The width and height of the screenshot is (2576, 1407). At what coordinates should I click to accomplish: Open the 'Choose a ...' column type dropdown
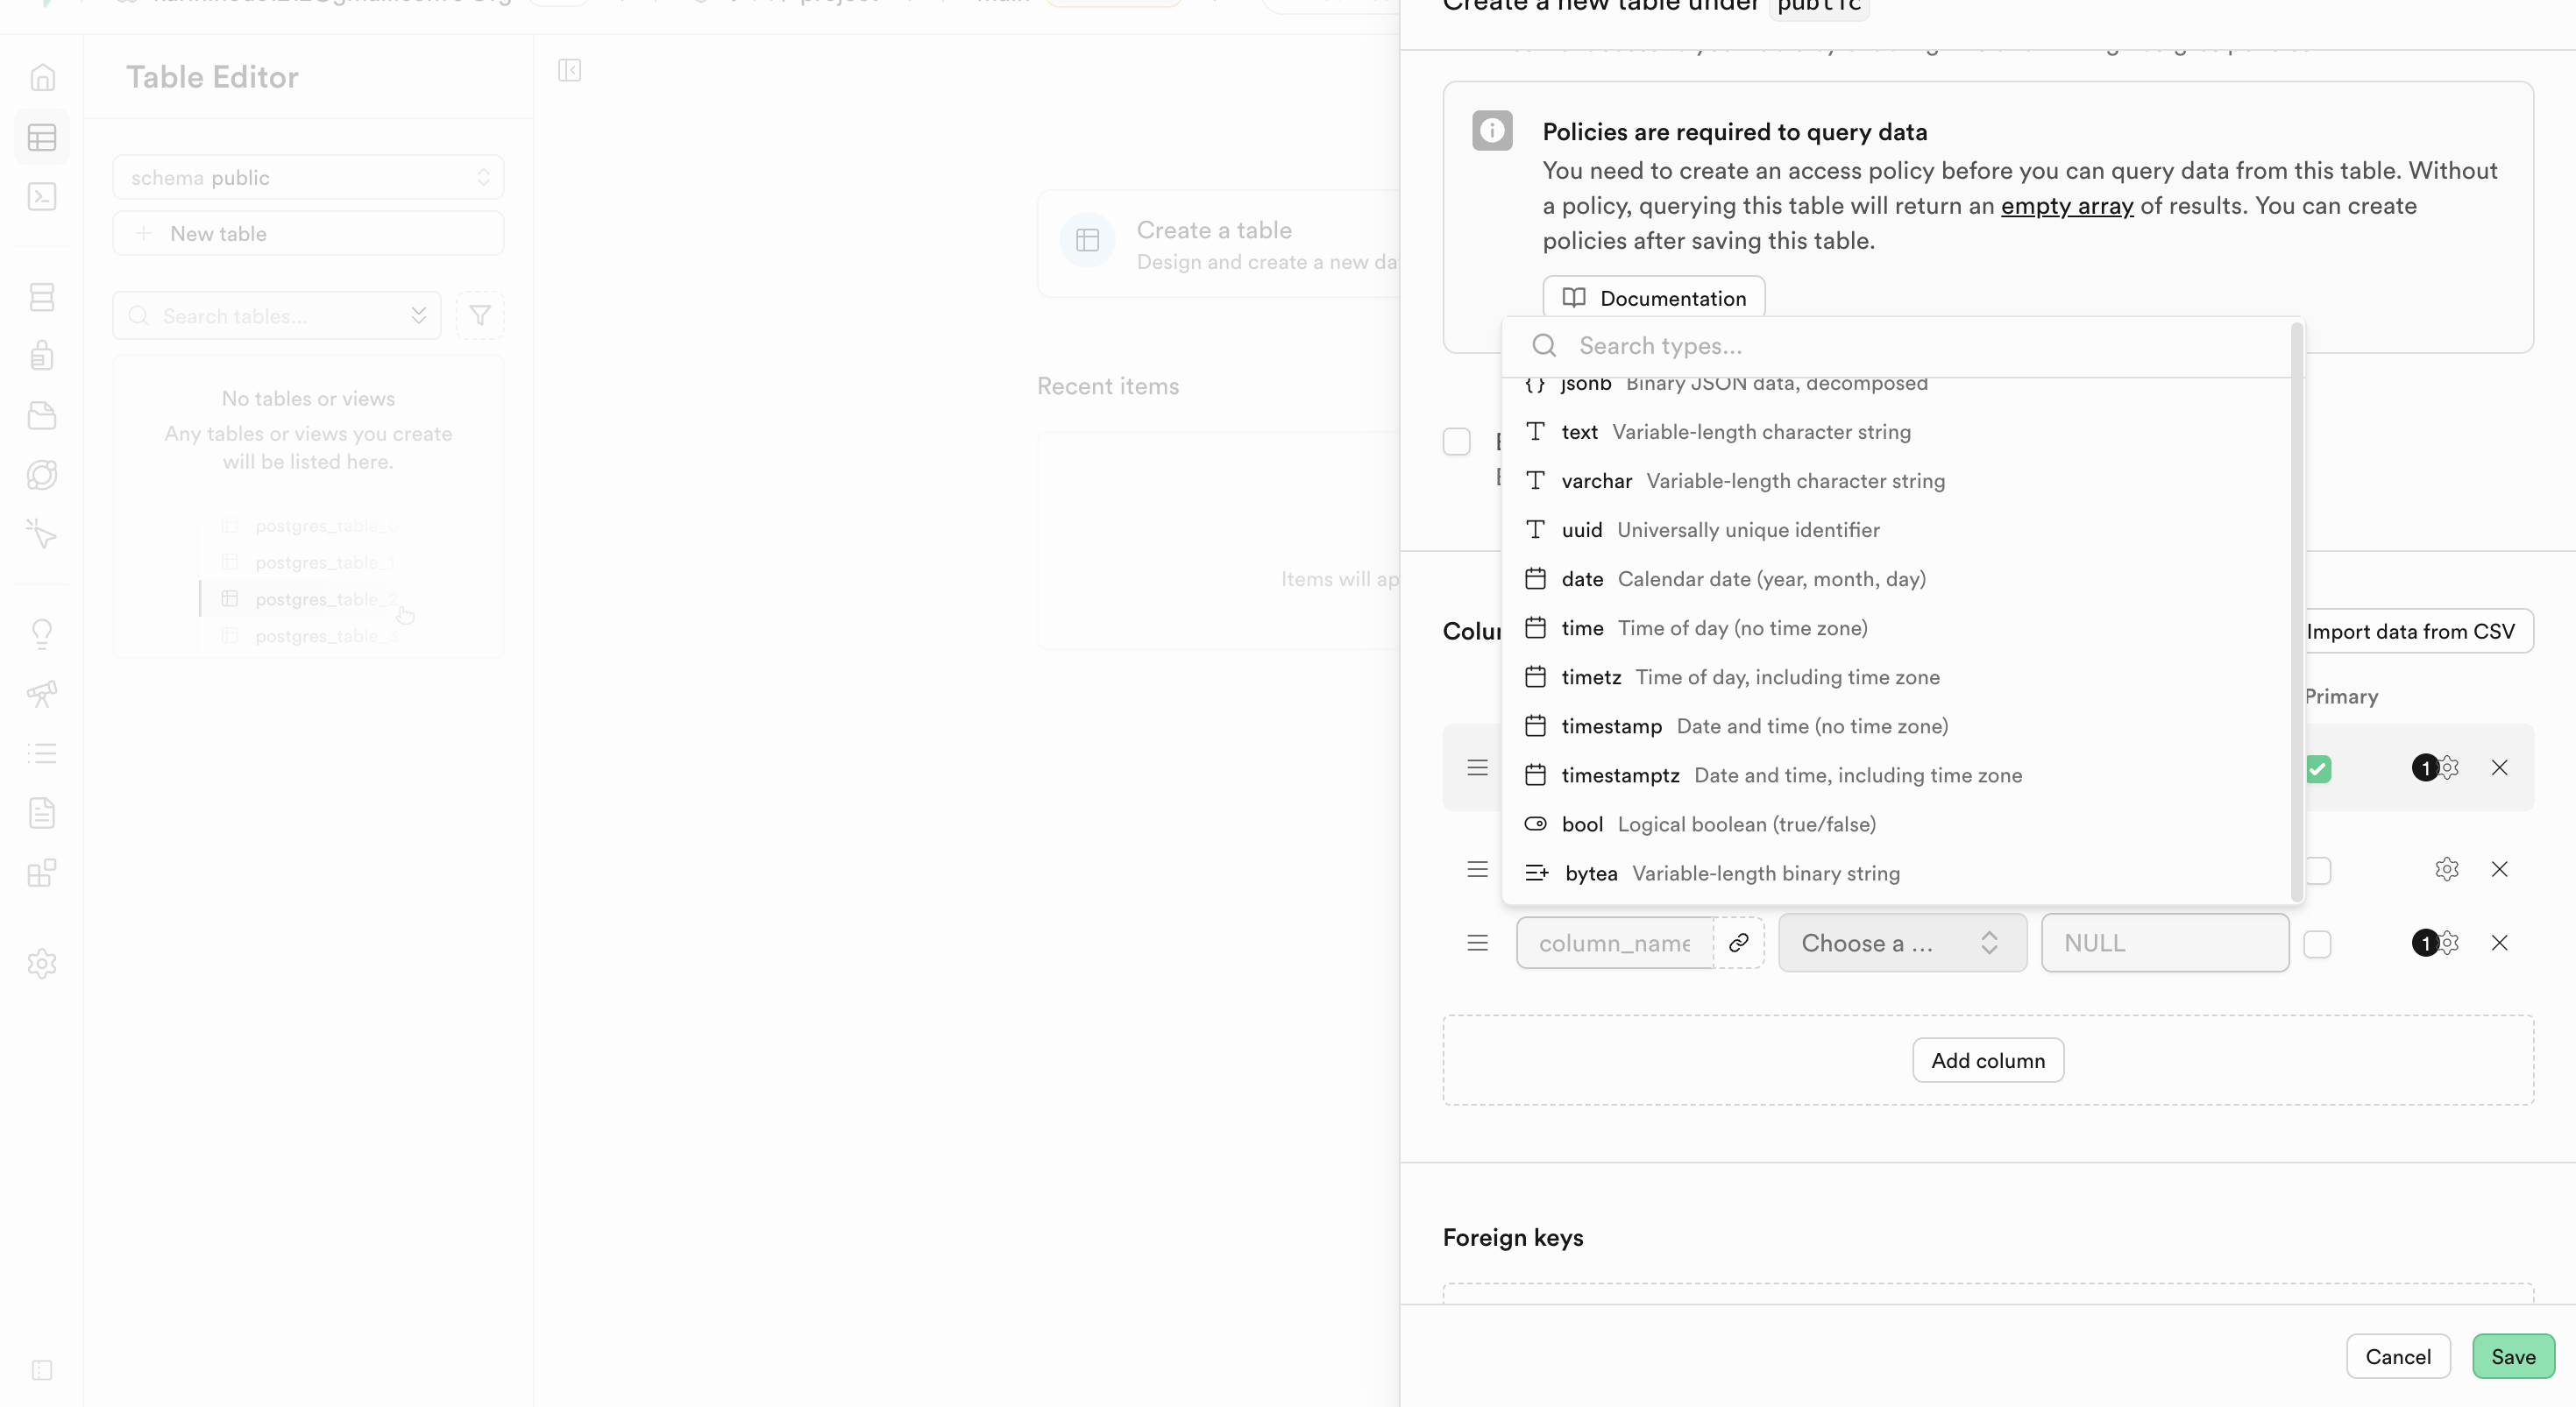point(1902,943)
